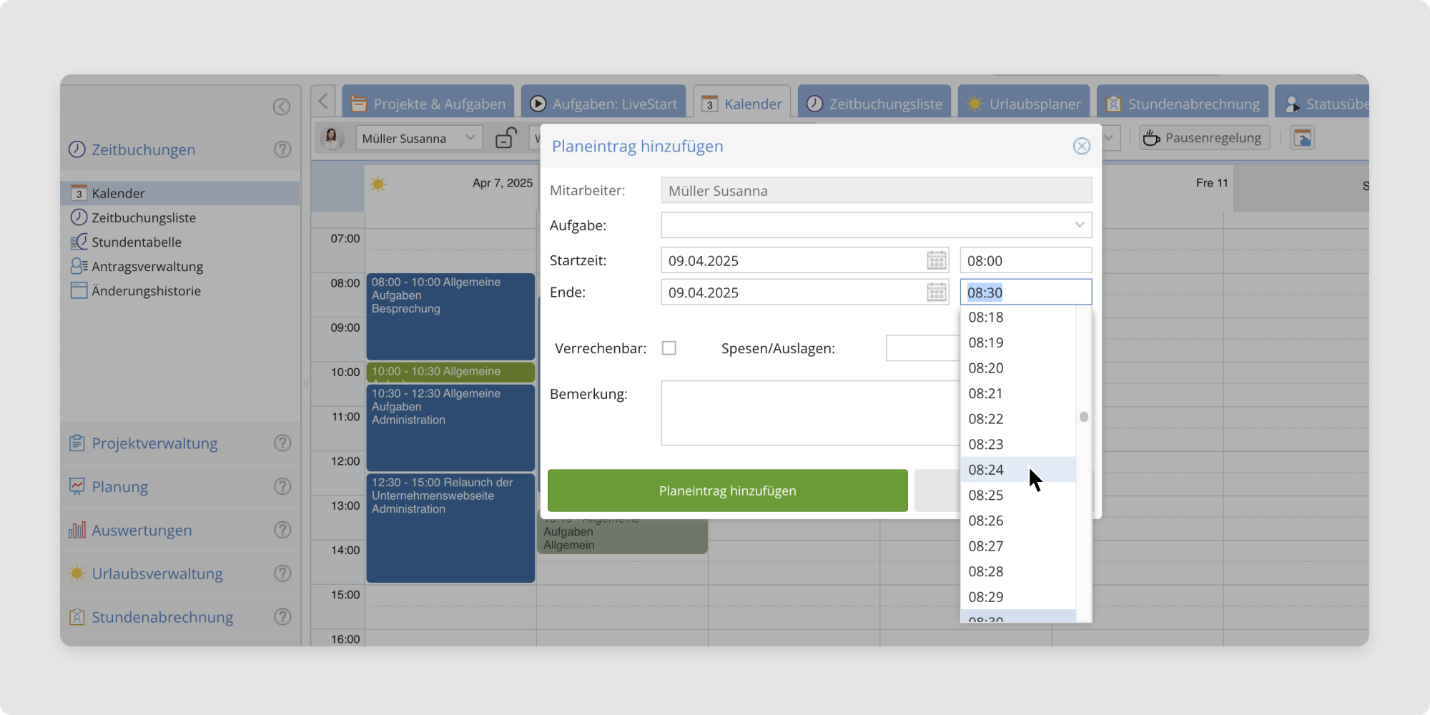Open help icon next to Zeitbuchungen
Image resolution: width=1430 pixels, height=715 pixels.
(282, 149)
